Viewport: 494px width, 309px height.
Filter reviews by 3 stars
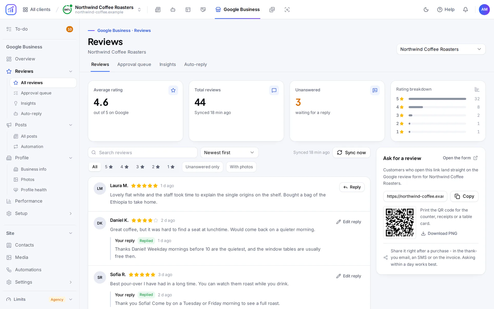[x=140, y=167]
